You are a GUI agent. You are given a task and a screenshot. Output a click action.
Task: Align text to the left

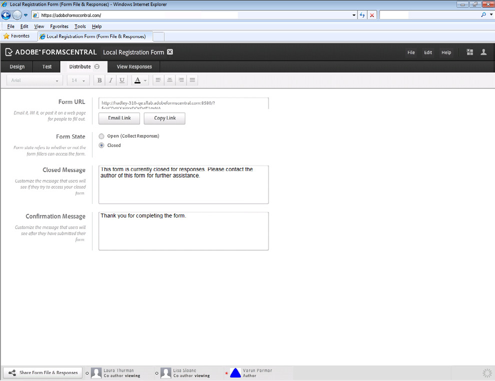(158, 80)
